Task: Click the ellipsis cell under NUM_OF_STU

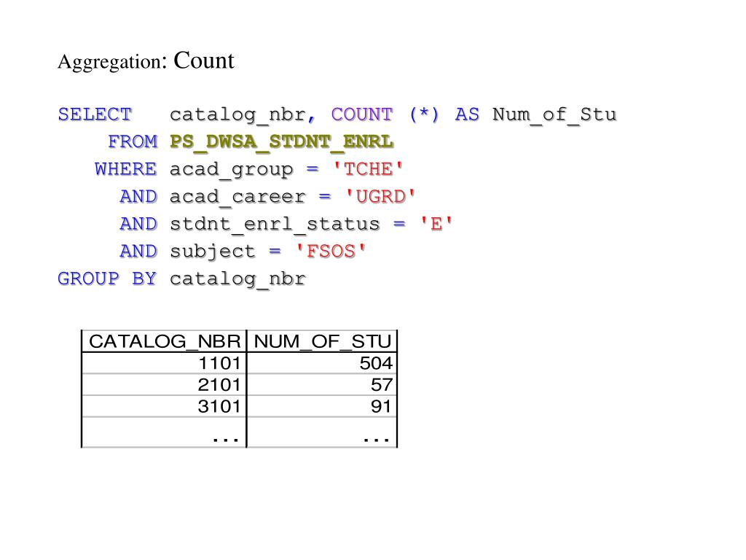Action: pos(322,433)
